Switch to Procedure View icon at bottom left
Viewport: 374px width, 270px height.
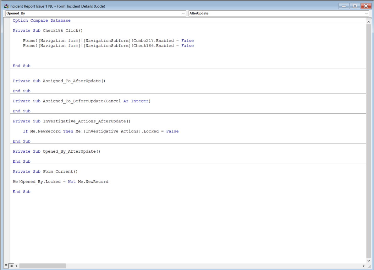point(6,266)
